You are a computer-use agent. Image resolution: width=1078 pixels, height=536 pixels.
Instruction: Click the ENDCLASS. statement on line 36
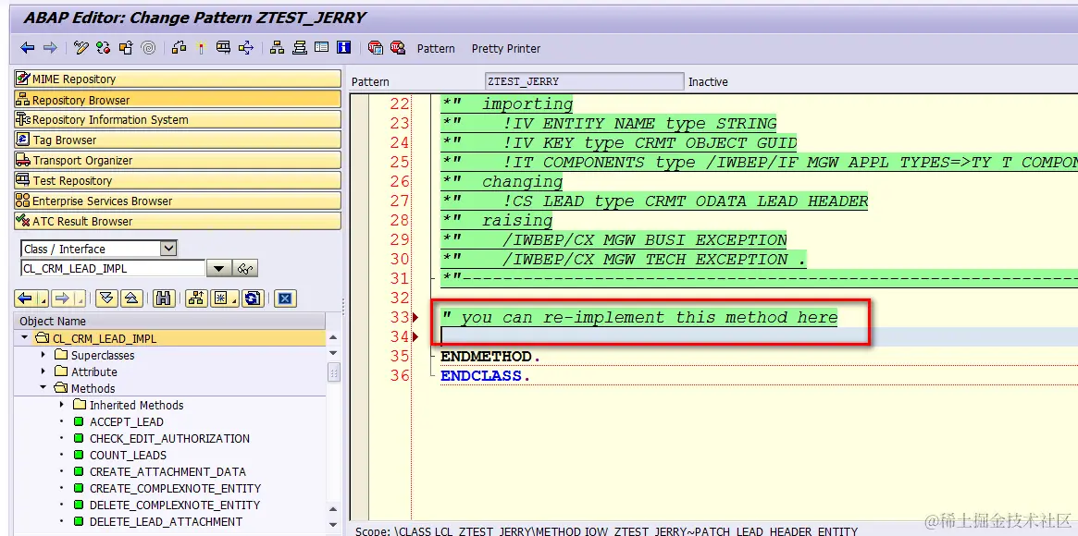[486, 375]
